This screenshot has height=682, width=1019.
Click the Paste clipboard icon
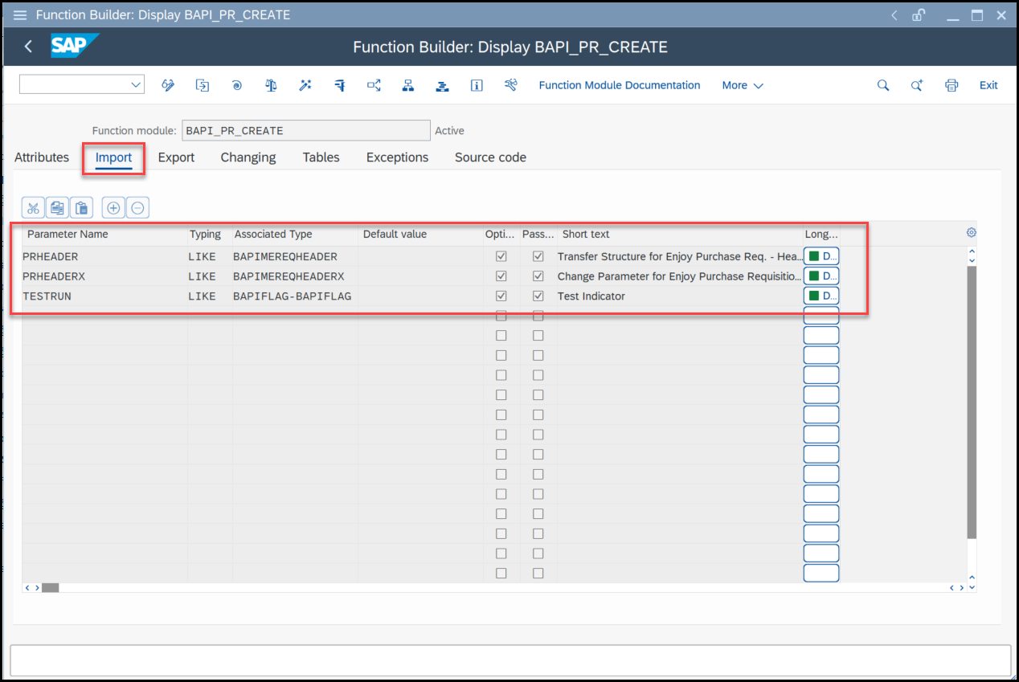tap(81, 208)
